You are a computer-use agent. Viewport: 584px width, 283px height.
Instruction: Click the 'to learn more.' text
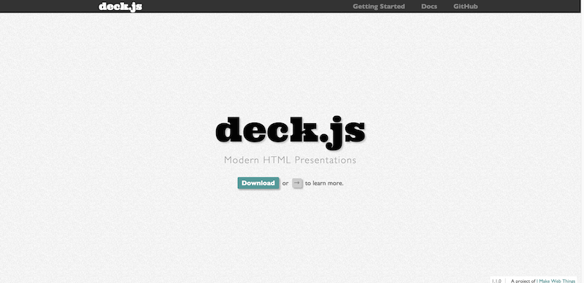pos(324,183)
